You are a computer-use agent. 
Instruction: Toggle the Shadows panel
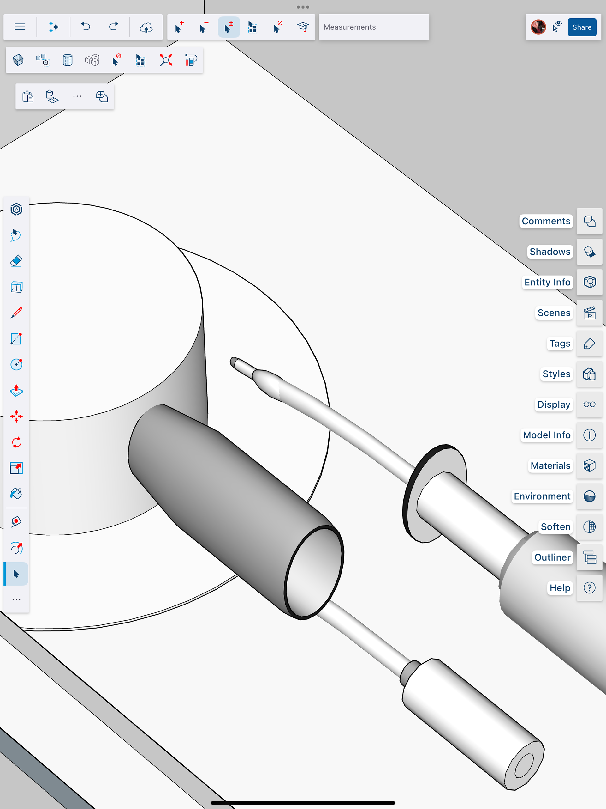tap(589, 252)
